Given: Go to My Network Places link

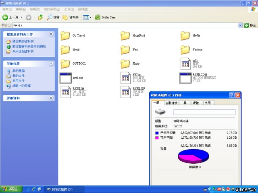Looking at the screenshot, I should click(21, 86).
